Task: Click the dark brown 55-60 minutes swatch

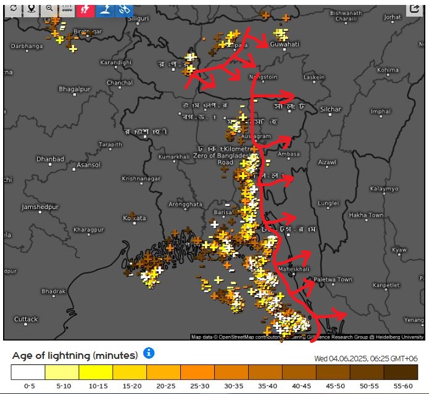Action: tap(400, 372)
